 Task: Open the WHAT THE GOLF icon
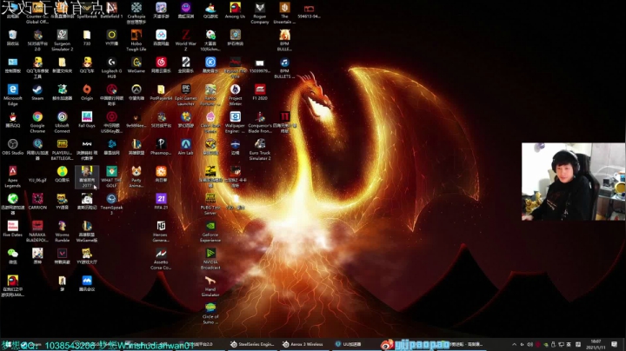(x=112, y=176)
